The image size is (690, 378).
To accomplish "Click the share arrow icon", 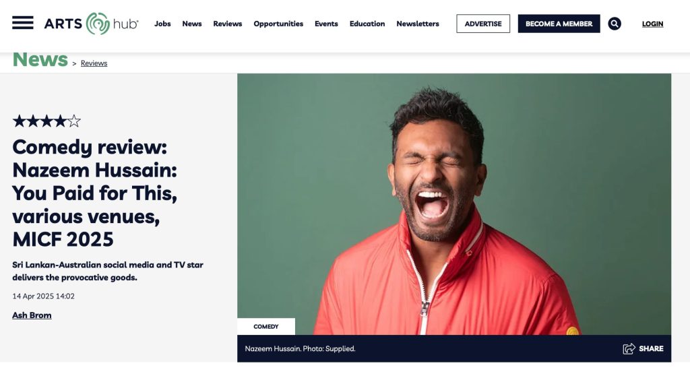I will pos(629,348).
